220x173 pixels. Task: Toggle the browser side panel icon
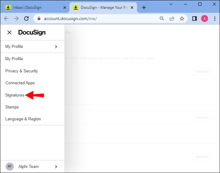coord(194,18)
